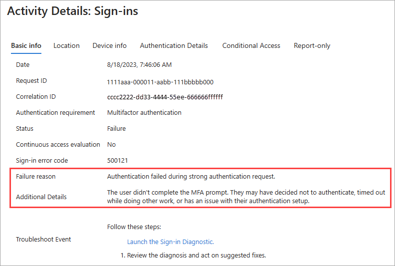Image resolution: width=395 pixels, height=266 pixels.
Task: Click the Troubleshoot Event label
Action: tap(43, 240)
